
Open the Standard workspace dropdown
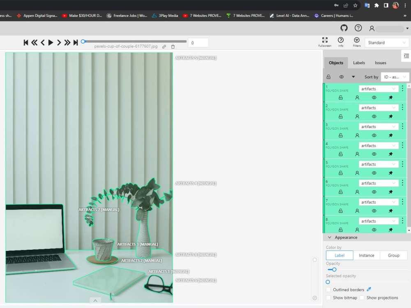[387, 43]
